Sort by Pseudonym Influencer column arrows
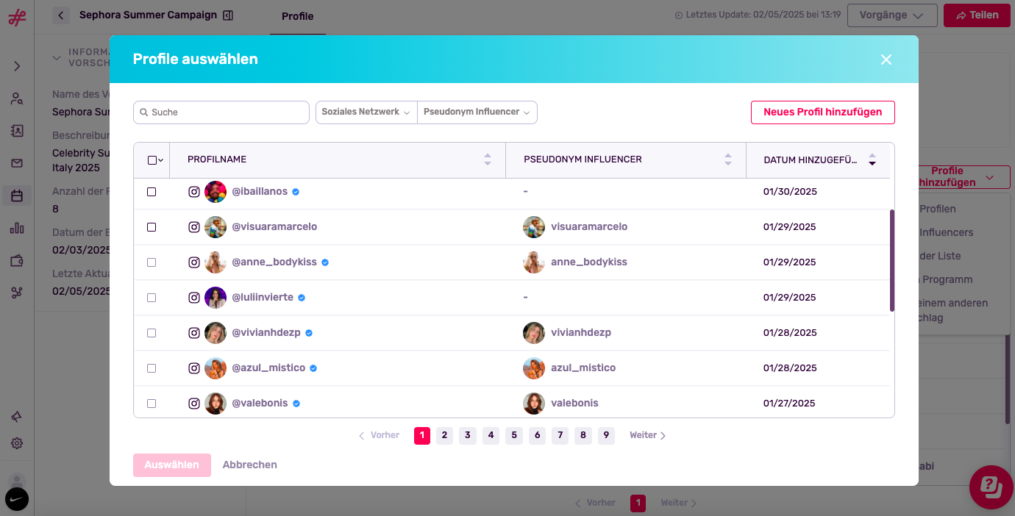 point(728,160)
